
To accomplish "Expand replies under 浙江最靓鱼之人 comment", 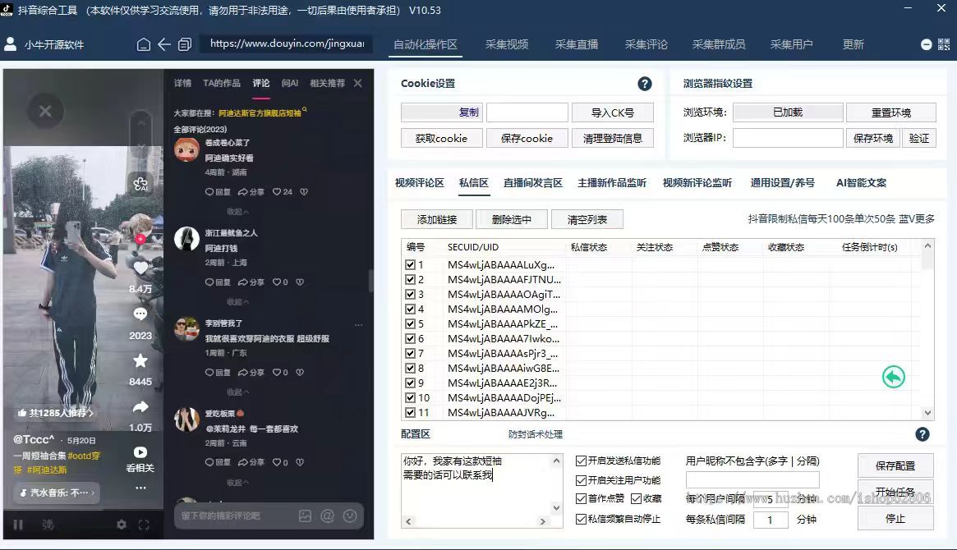I will (237, 302).
